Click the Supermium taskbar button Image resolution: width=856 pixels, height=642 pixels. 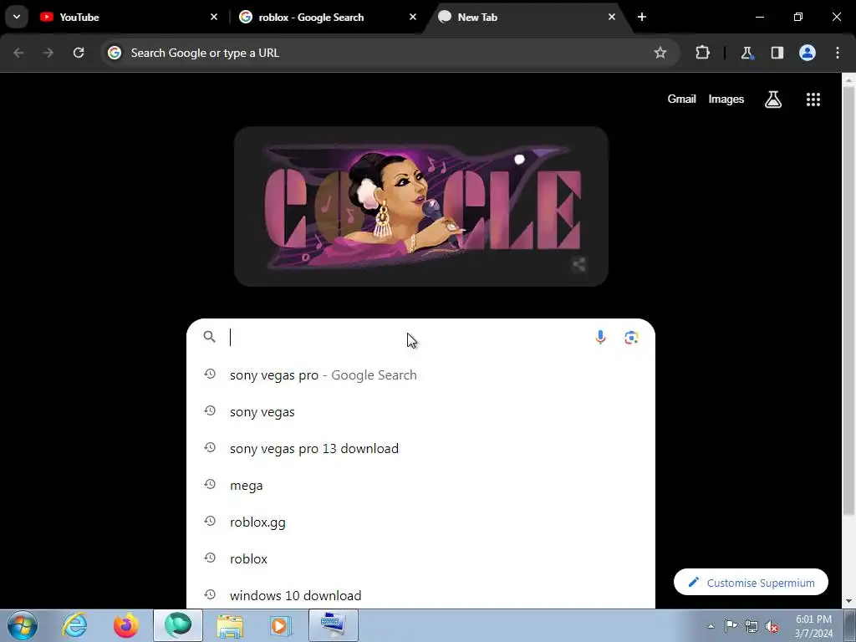[178, 625]
